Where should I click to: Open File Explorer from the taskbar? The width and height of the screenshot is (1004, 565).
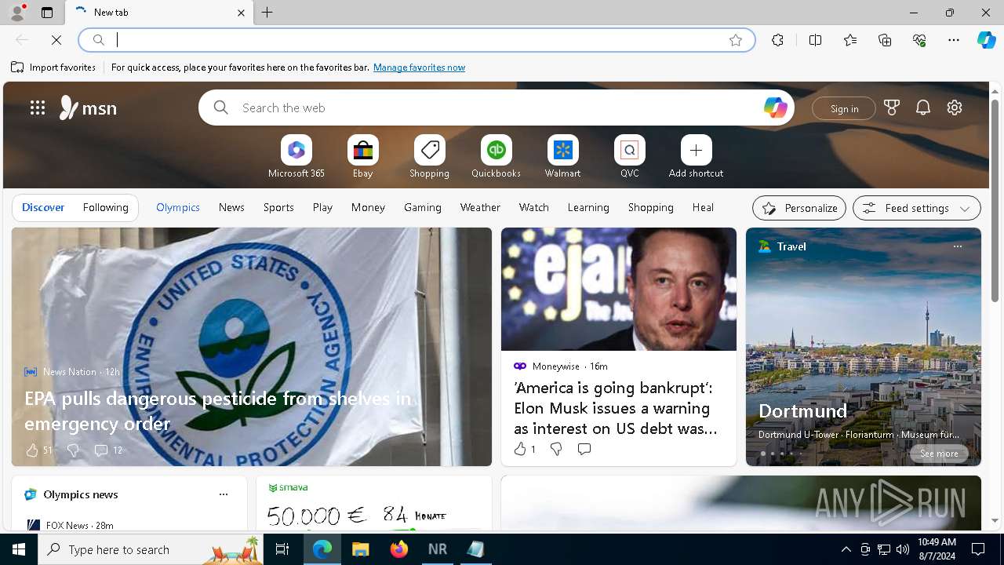click(361, 549)
